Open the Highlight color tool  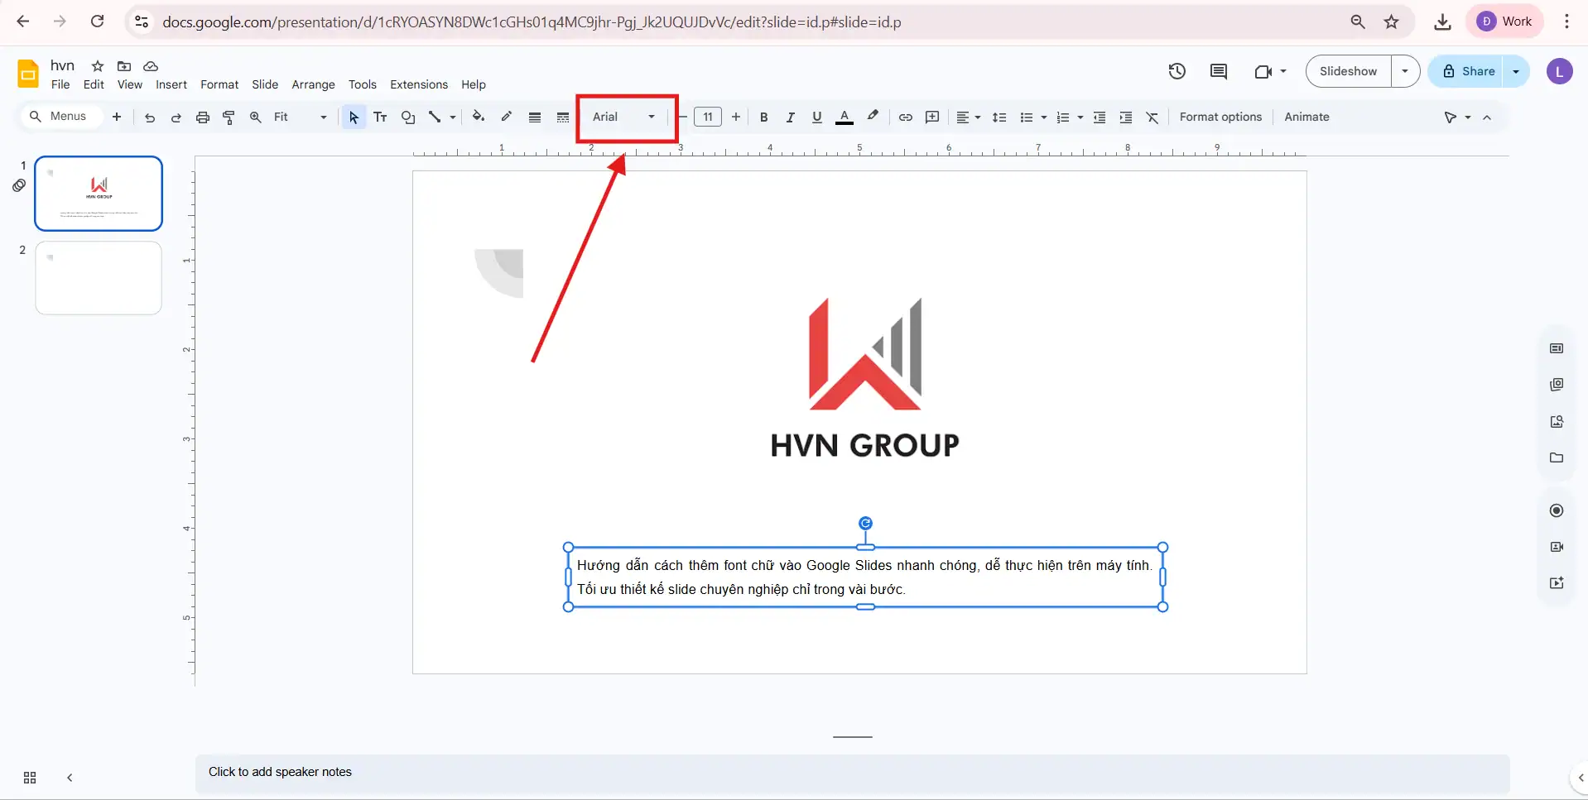click(x=873, y=117)
